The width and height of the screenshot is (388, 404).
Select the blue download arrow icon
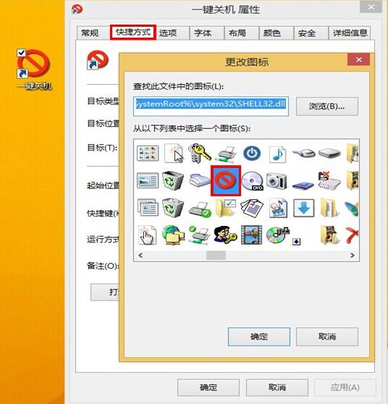(x=304, y=208)
